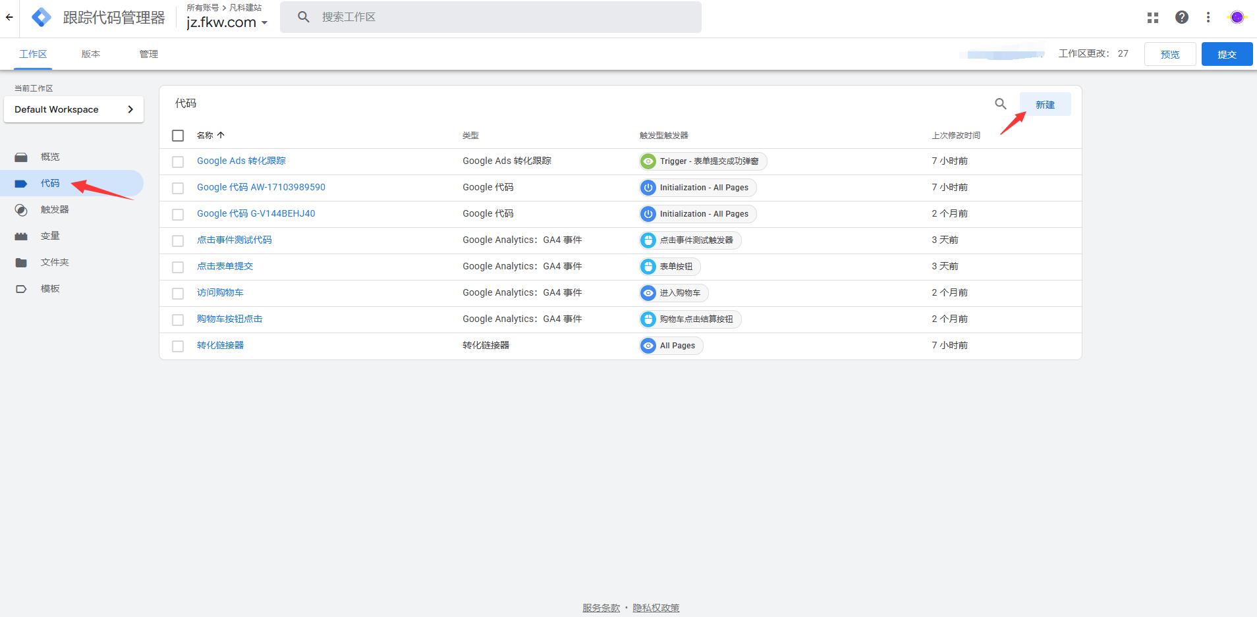Viewport: 1257px width, 617px height.
Task: Open the user account avatar
Action: [x=1237, y=18]
